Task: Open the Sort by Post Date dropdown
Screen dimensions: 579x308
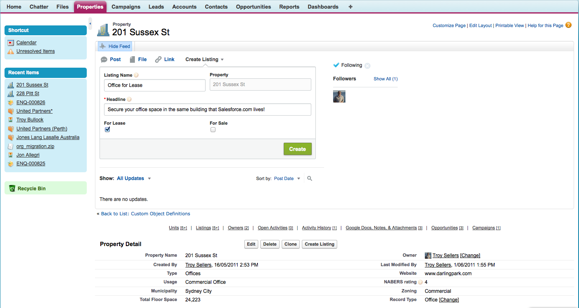Action: (x=299, y=178)
